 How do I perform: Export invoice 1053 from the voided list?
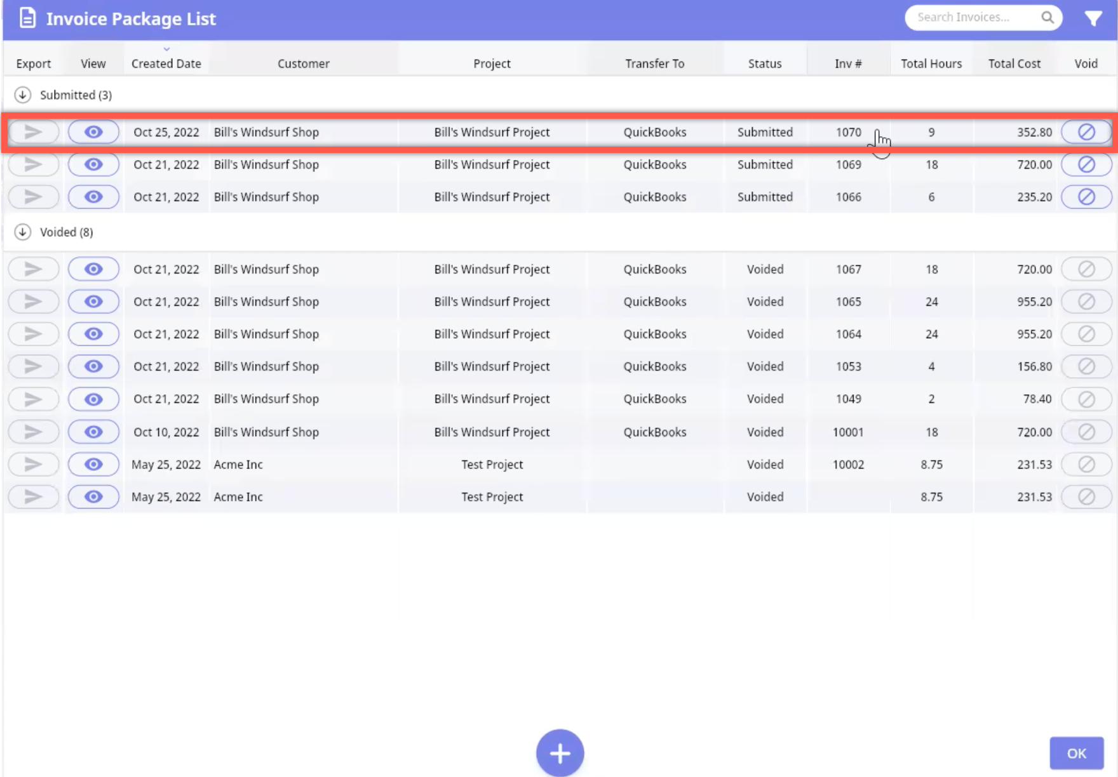pyautogui.click(x=33, y=366)
